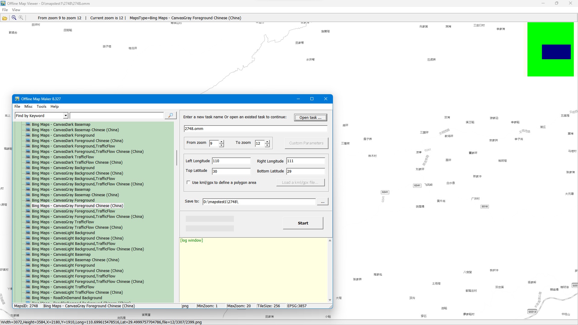The width and height of the screenshot is (578, 325).
Task: Click icon of Bing Maps - CanvasLight Background row
Action: pyautogui.click(x=28, y=233)
